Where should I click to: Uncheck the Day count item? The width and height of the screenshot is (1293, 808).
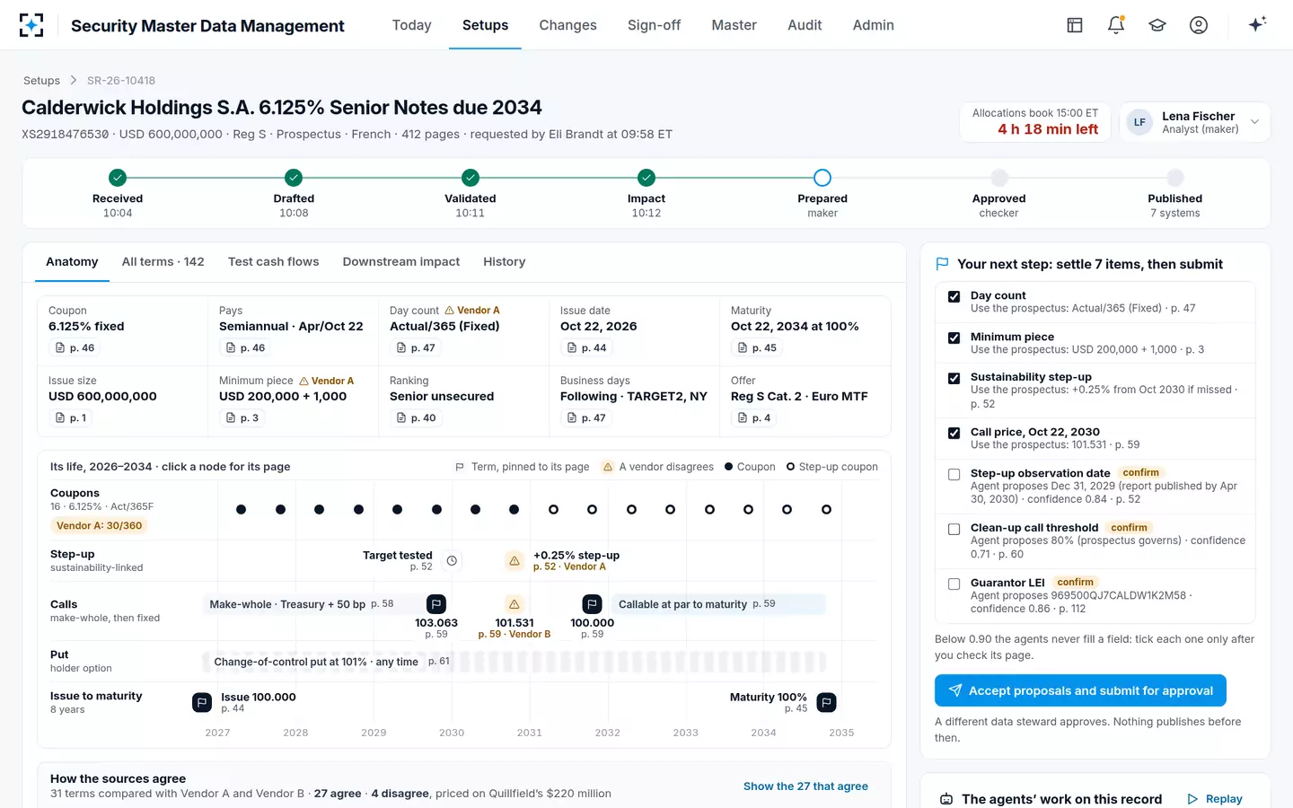click(x=954, y=296)
